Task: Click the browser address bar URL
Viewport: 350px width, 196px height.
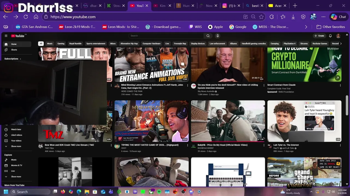Action: coord(73,17)
